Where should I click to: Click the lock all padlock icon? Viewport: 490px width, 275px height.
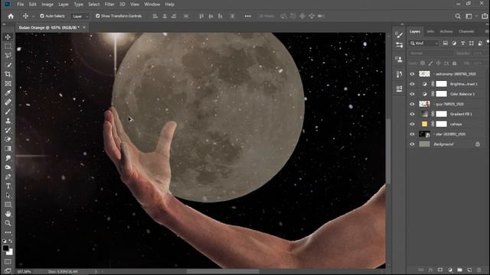pos(454,63)
